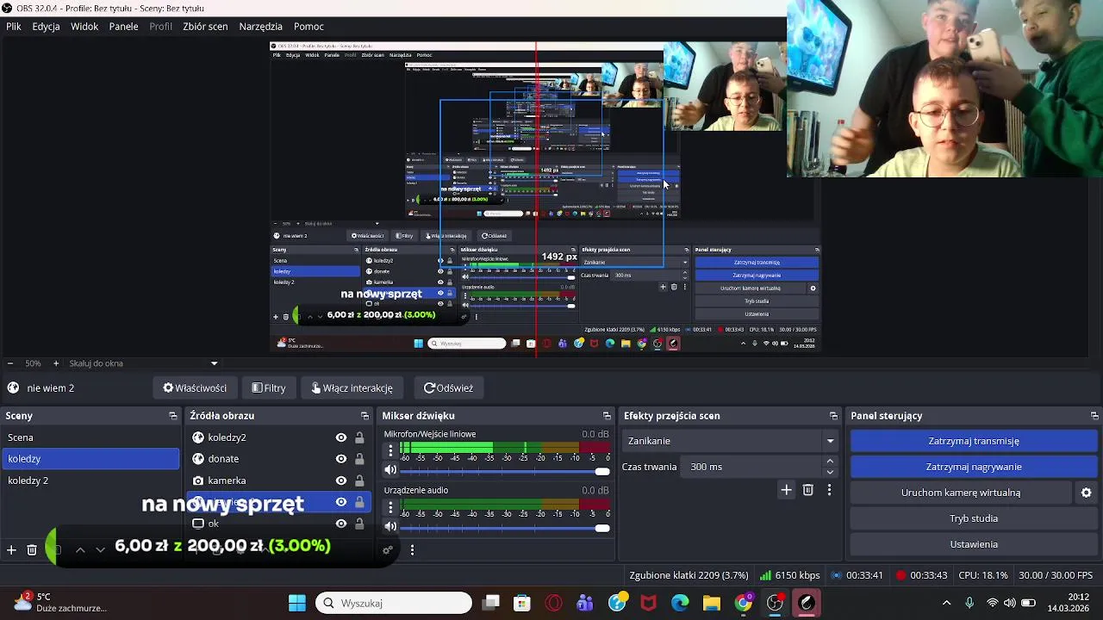Screen dimensions: 1103x620
Task: Open McAfee from the taskbar
Action: click(x=648, y=603)
